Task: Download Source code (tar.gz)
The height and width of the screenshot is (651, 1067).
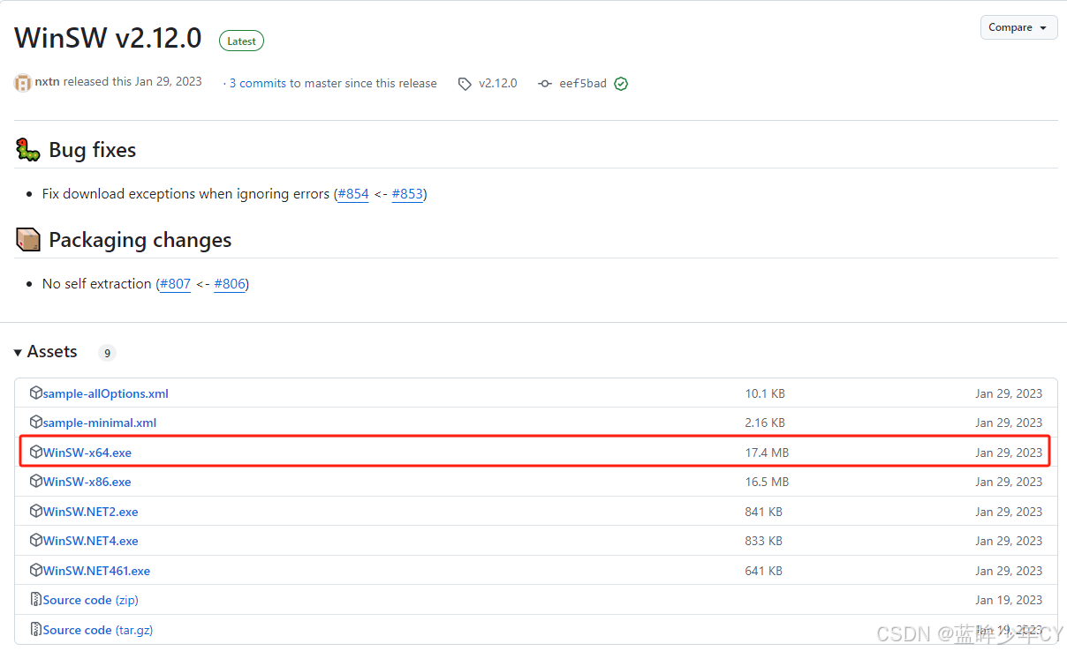Action: click(96, 630)
